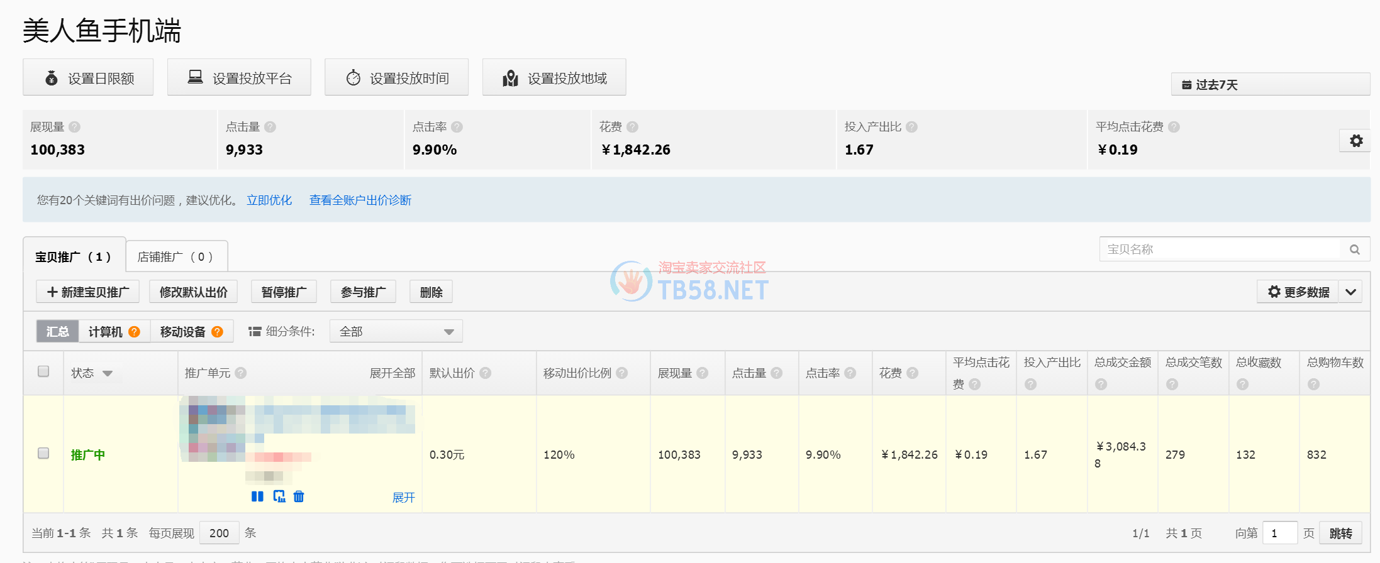The image size is (1380, 563).
Task: Expand the arrow next to 更多数据
Action: [1350, 292]
